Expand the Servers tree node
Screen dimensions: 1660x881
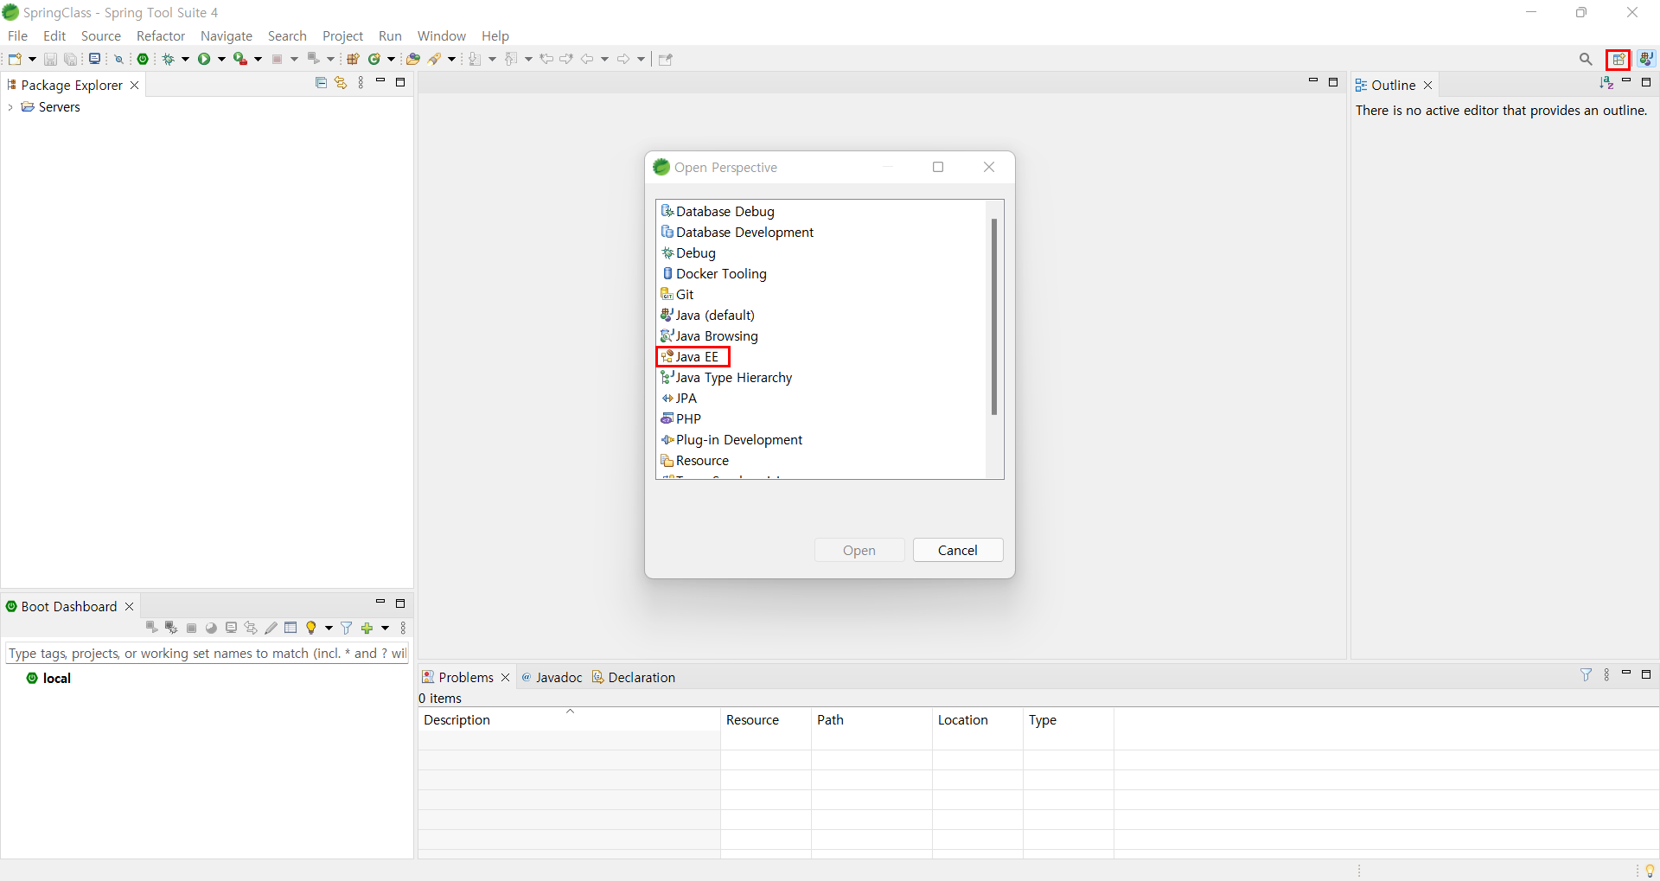coord(10,107)
